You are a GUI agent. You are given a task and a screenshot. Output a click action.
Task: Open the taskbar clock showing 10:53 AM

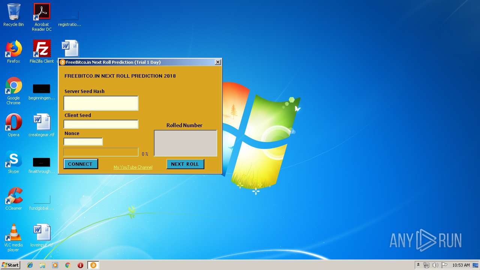tap(461, 265)
